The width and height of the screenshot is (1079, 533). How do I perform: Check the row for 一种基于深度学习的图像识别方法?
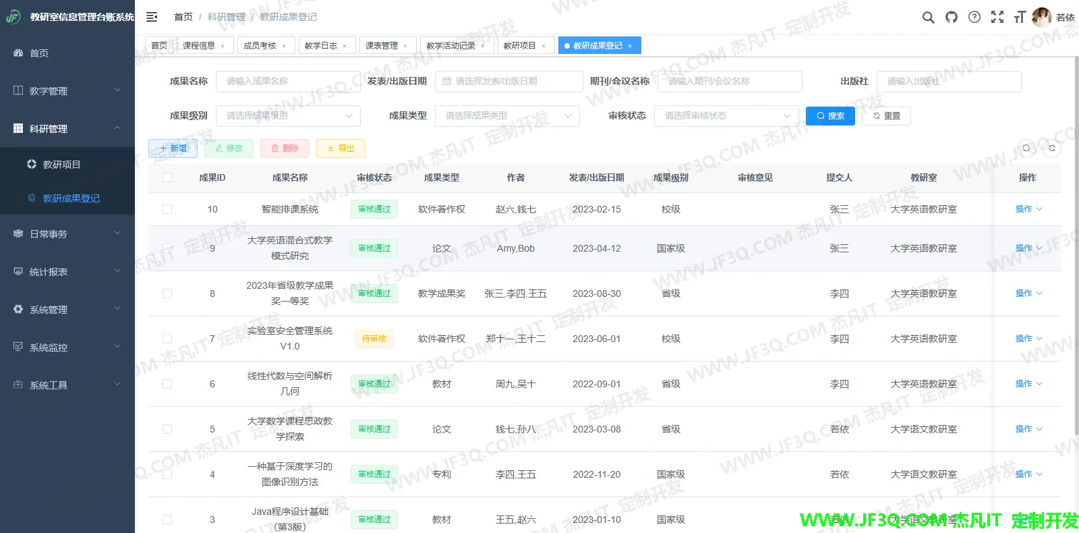tap(167, 474)
